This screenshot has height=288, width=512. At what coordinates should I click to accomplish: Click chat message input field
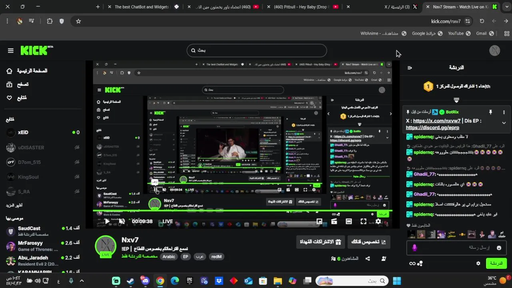coord(456,248)
